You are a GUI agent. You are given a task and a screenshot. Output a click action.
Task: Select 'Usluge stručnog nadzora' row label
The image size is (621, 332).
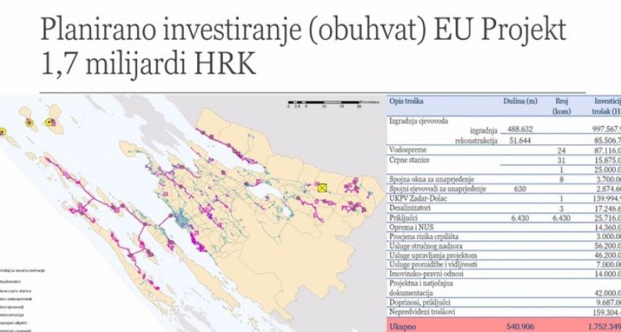pyautogui.click(x=425, y=246)
